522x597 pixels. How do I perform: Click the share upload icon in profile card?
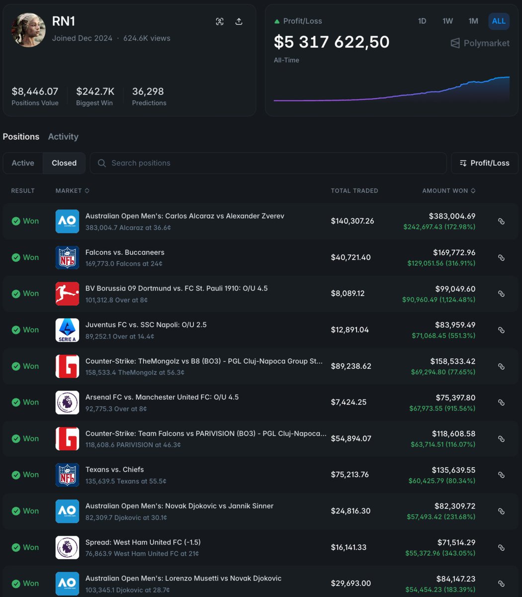(239, 21)
